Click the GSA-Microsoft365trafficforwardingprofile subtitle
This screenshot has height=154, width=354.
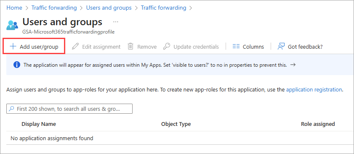pos(69,32)
